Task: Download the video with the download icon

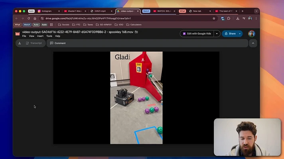Action: click(20, 43)
